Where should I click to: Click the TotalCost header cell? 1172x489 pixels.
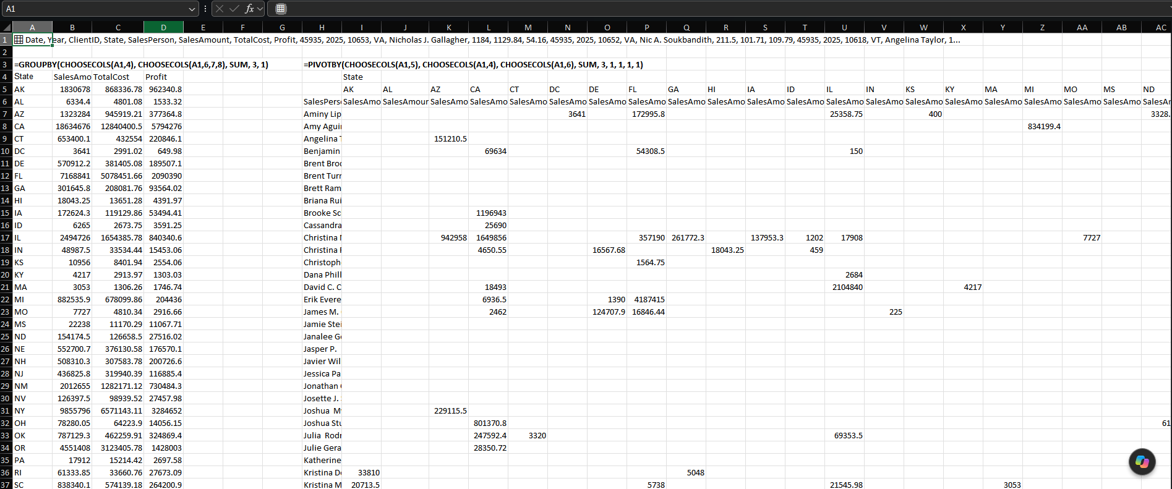(118, 77)
